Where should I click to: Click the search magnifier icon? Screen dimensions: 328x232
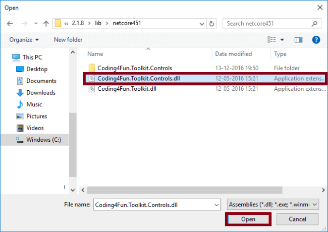(x=314, y=24)
